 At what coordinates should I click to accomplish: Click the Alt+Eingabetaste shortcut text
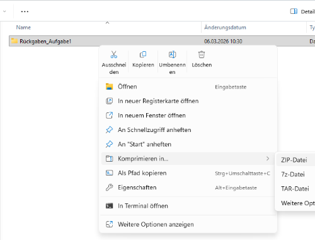[236, 188]
